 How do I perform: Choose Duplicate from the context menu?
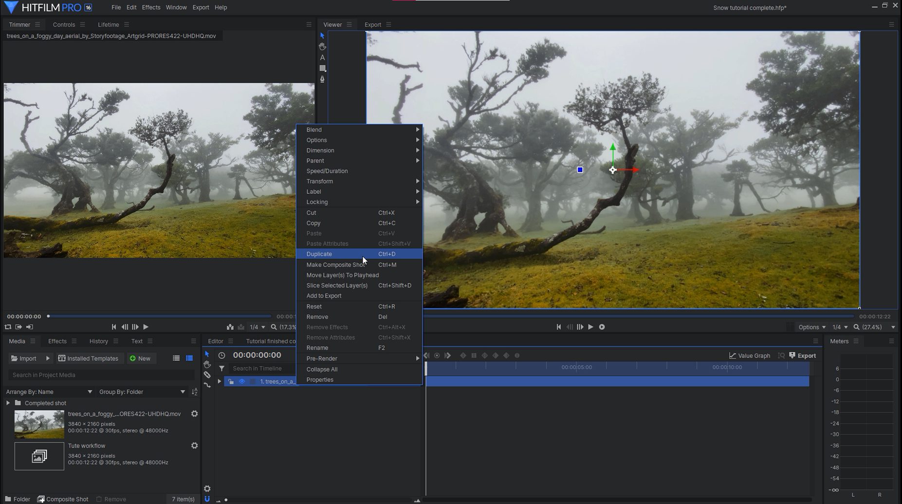click(359, 254)
